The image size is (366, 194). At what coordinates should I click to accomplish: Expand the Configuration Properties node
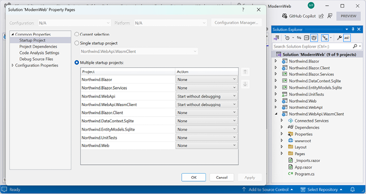pyautogui.click(x=13, y=66)
